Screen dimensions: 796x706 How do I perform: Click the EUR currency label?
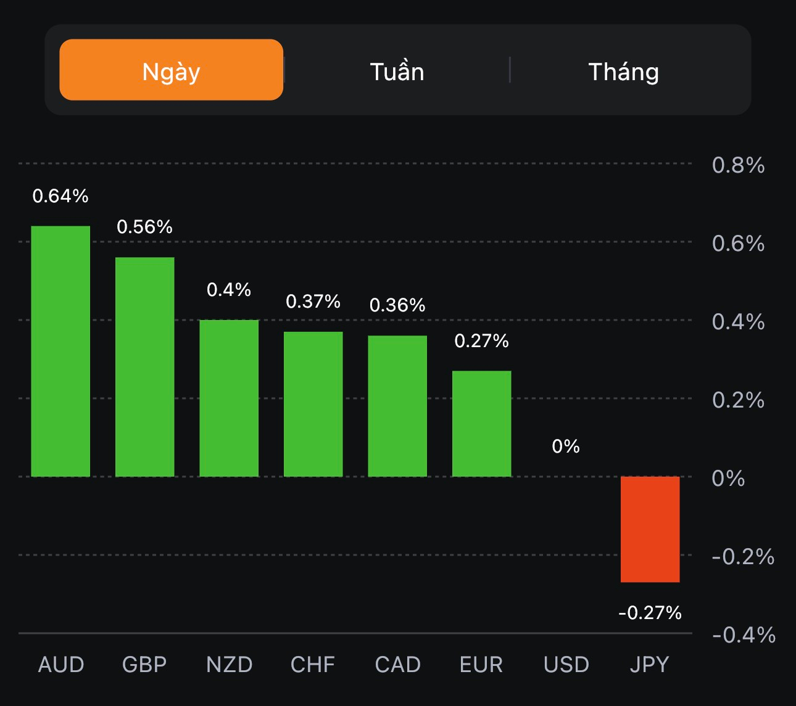481,665
